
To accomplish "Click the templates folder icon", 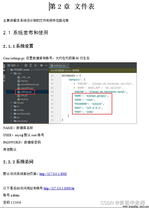I will [15, 121].
